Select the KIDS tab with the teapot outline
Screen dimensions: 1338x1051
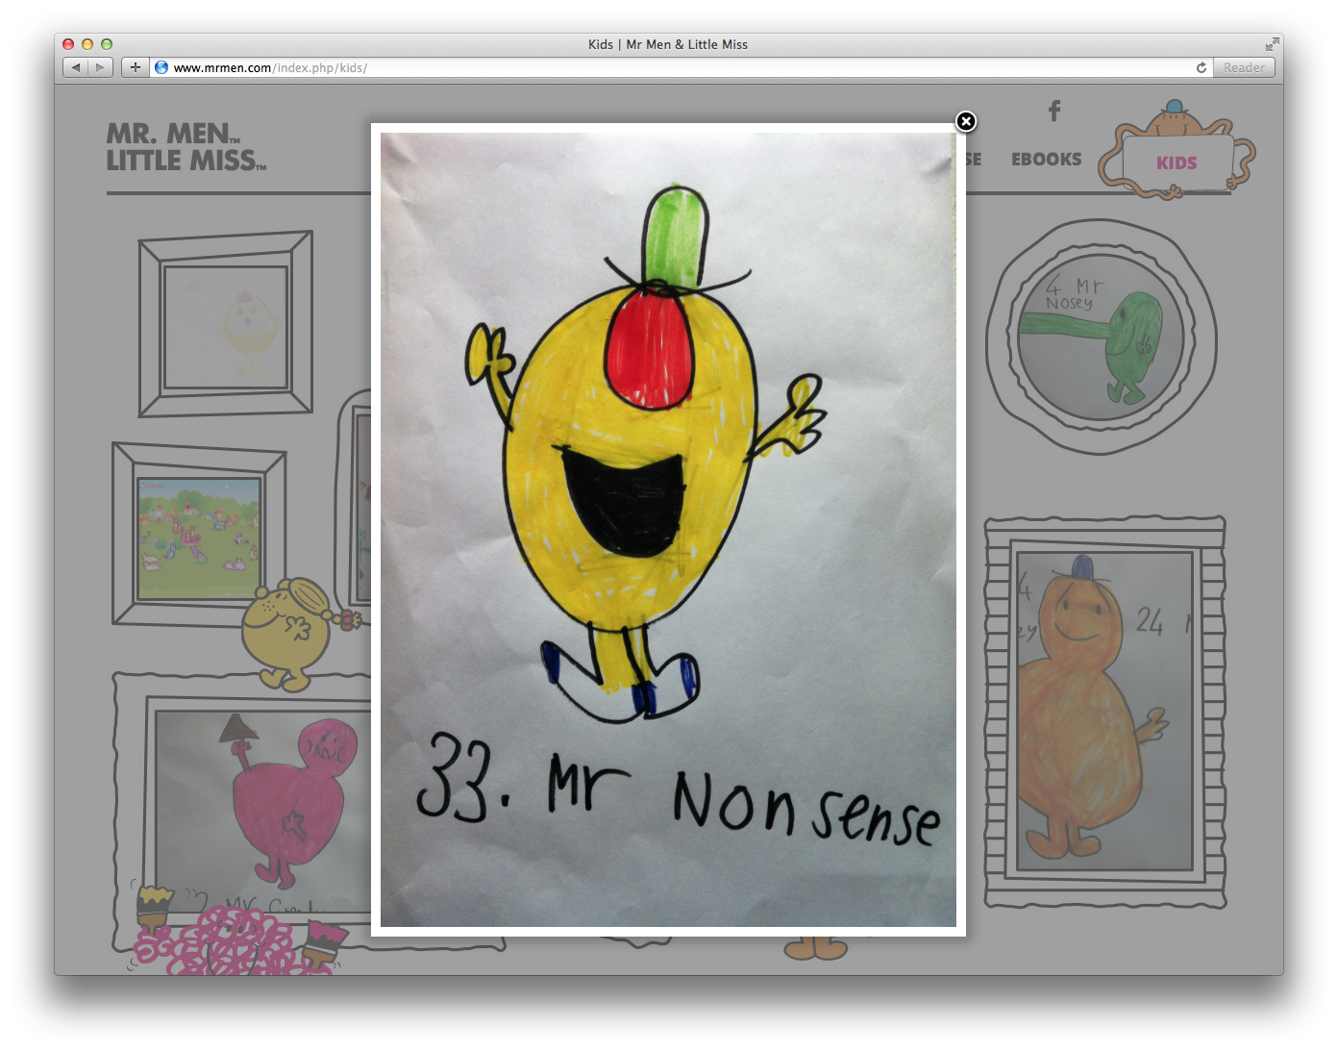pyautogui.click(x=1177, y=162)
